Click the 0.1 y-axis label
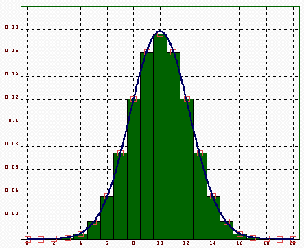This screenshot has height=248, width=304. pyautogui.click(x=13, y=121)
